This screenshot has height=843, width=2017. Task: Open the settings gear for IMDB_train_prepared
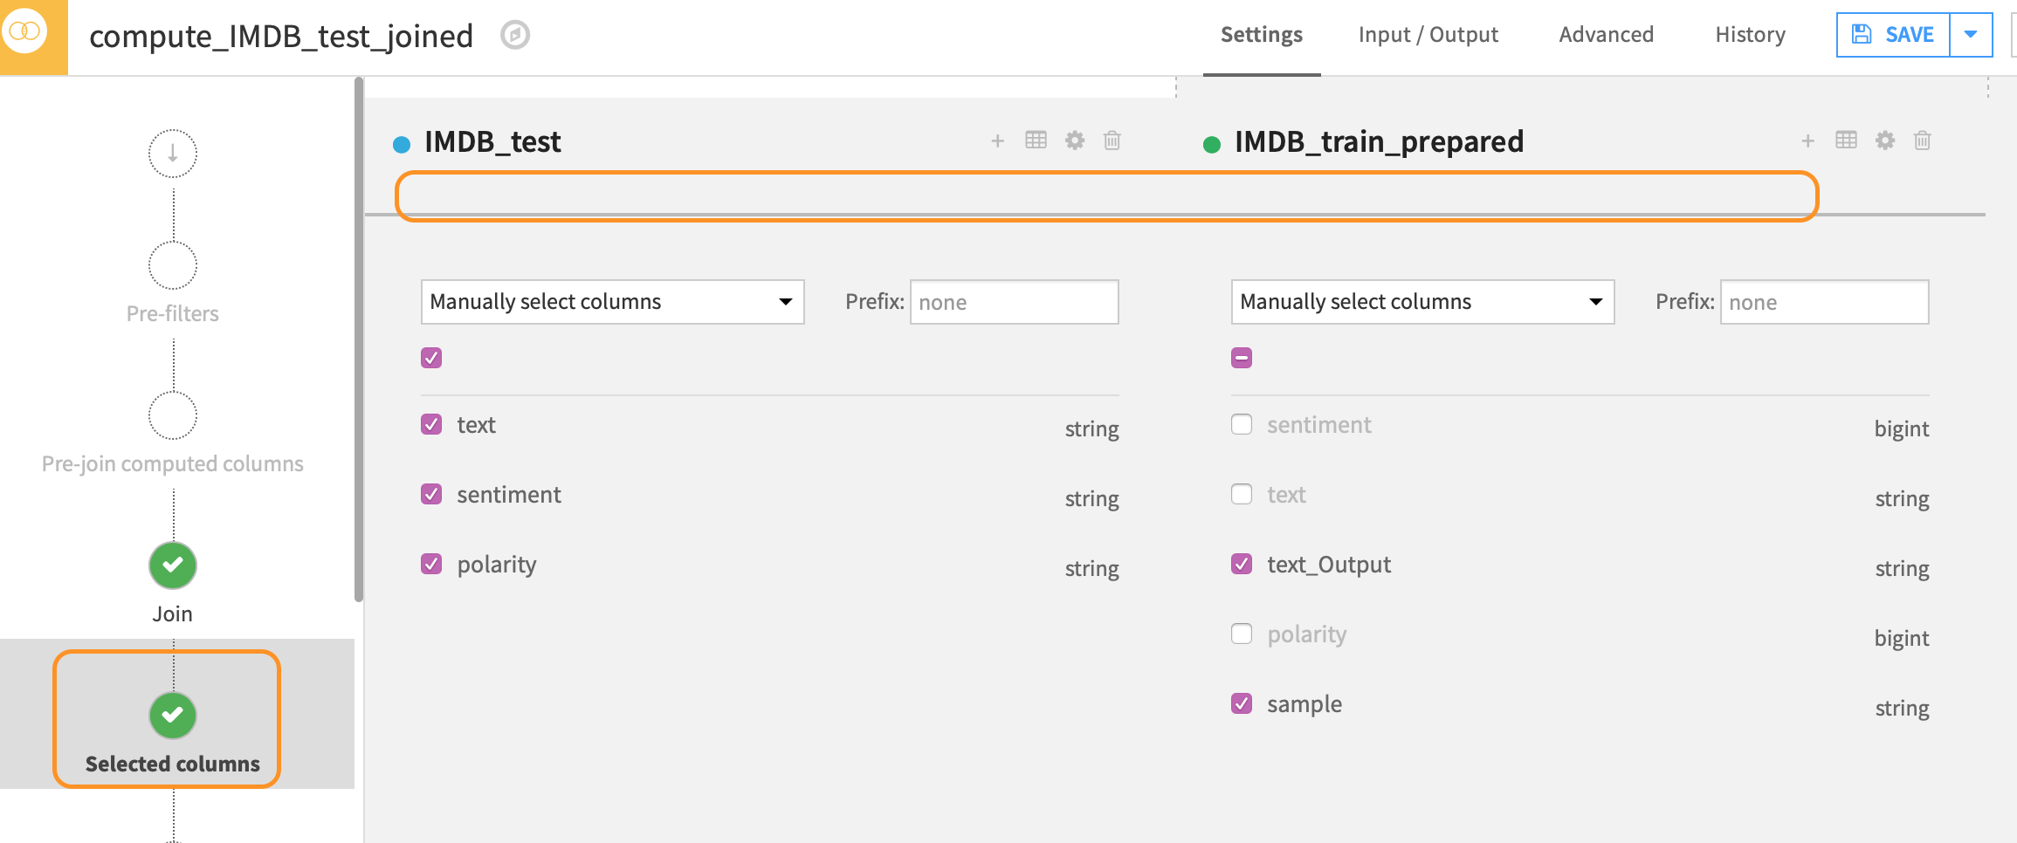1885,140
